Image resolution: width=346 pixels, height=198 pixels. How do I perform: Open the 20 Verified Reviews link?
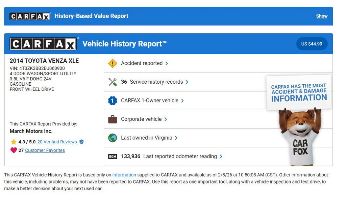point(57,142)
